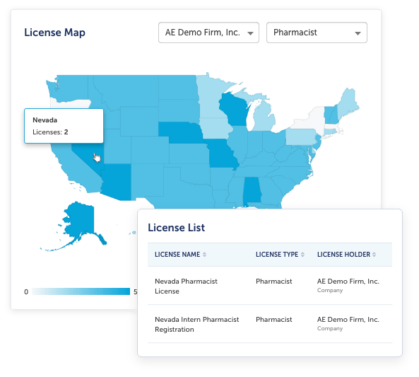Sort the list by License Holder
Image resolution: width=419 pixels, height=377 pixels.
coord(374,255)
